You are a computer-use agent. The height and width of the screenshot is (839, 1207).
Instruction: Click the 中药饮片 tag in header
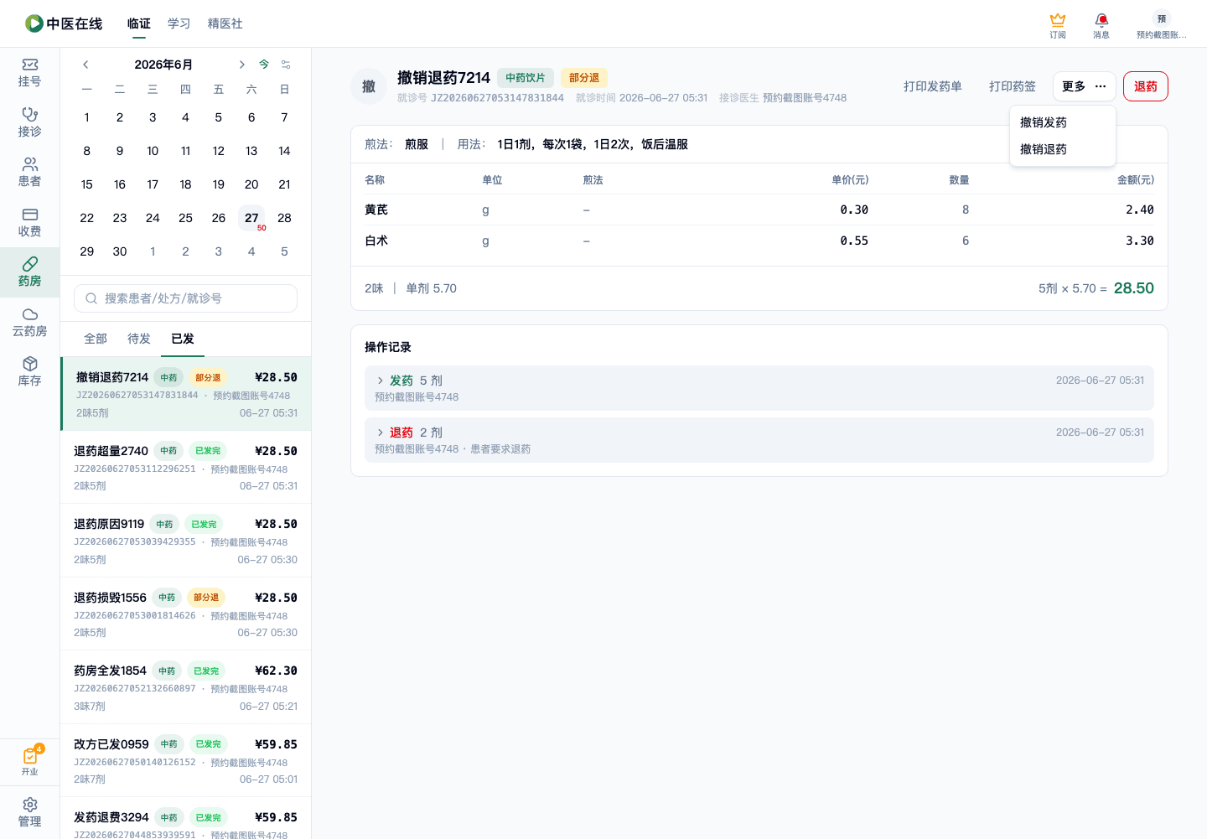point(526,78)
